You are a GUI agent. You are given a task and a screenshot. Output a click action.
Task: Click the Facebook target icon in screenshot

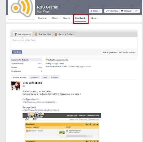click(67, 131)
